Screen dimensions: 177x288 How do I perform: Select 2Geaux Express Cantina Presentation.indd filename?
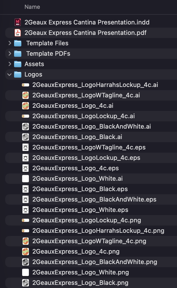pos(87,22)
